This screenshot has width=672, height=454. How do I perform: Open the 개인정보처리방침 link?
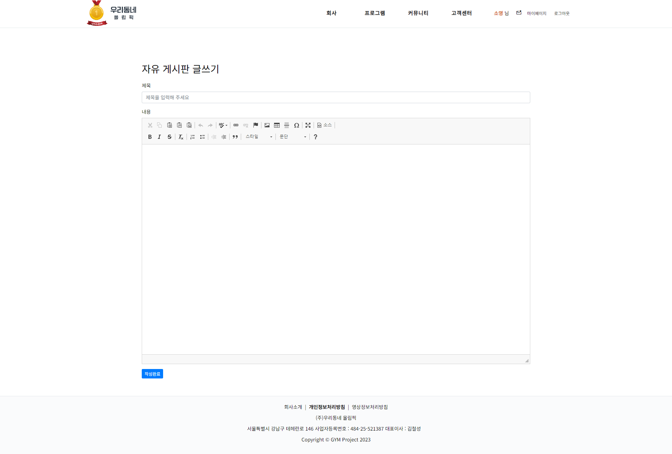pos(327,407)
